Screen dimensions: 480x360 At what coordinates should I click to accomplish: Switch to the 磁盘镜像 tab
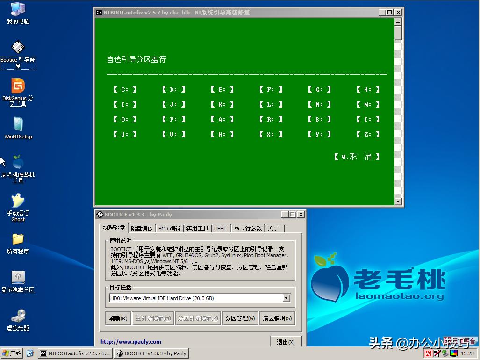142,228
